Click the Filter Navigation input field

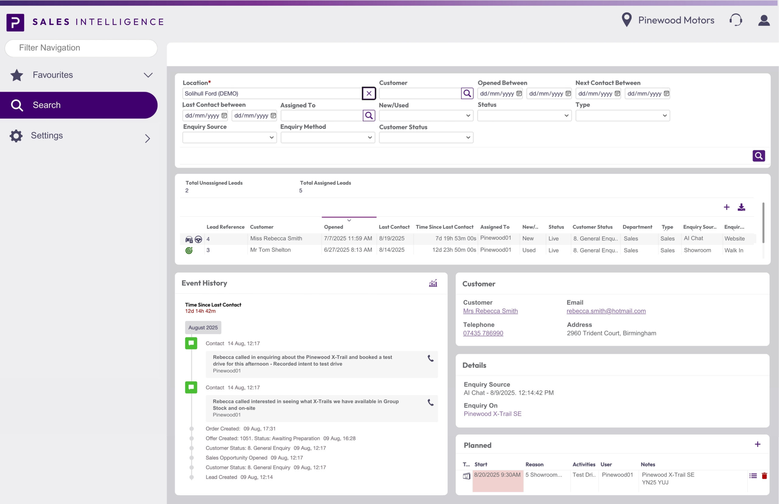81,48
